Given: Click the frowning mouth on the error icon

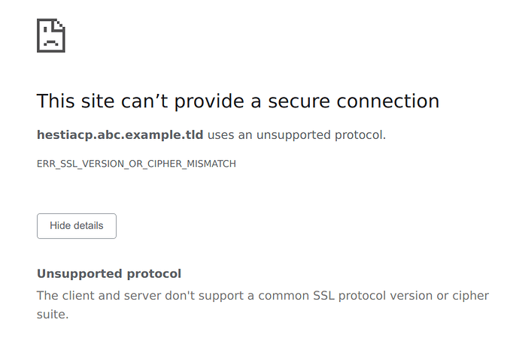Looking at the screenshot, I should coord(51,42).
